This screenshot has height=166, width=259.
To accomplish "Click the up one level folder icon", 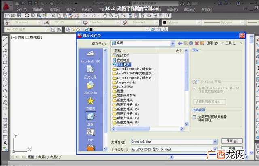I will [x=185, y=43].
